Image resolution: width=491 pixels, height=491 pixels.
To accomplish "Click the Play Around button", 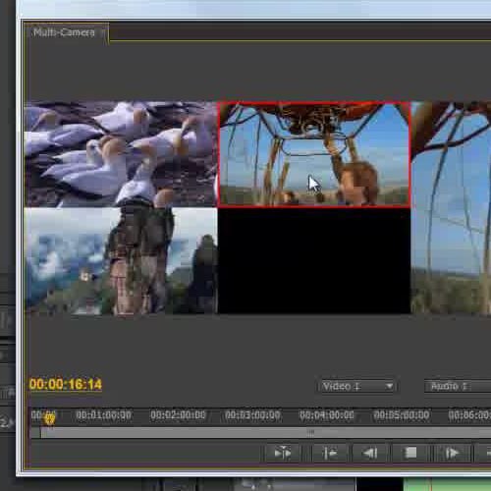I will click(x=282, y=453).
